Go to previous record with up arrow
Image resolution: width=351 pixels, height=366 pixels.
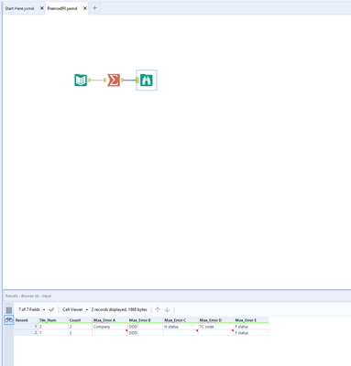point(158,309)
